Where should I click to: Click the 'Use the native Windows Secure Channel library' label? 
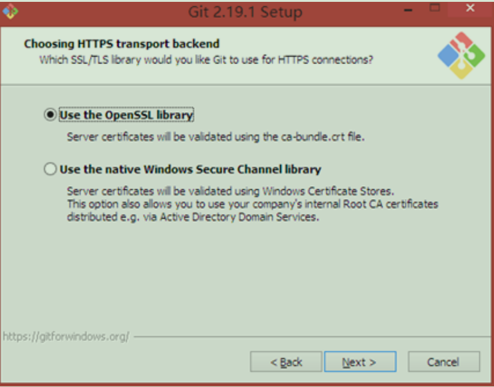point(190,169)
